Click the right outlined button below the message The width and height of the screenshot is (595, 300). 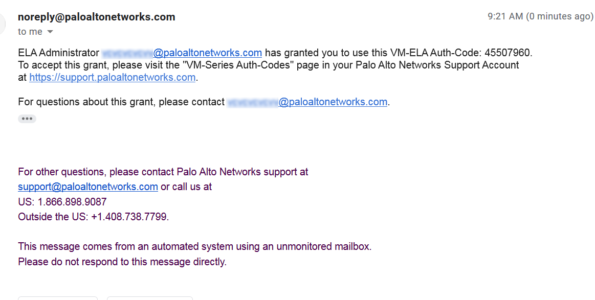pos(149,297)
